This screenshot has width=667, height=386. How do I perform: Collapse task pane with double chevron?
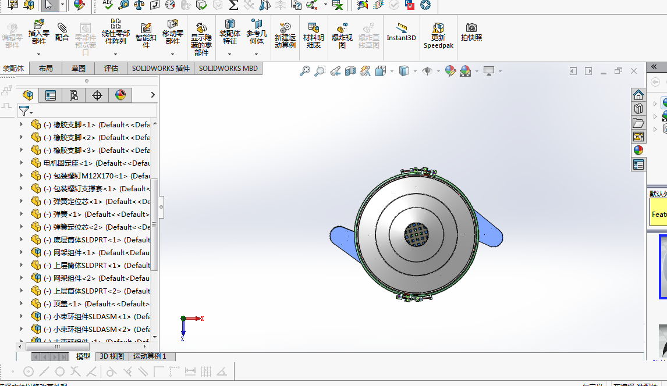[x=654, y=67]
